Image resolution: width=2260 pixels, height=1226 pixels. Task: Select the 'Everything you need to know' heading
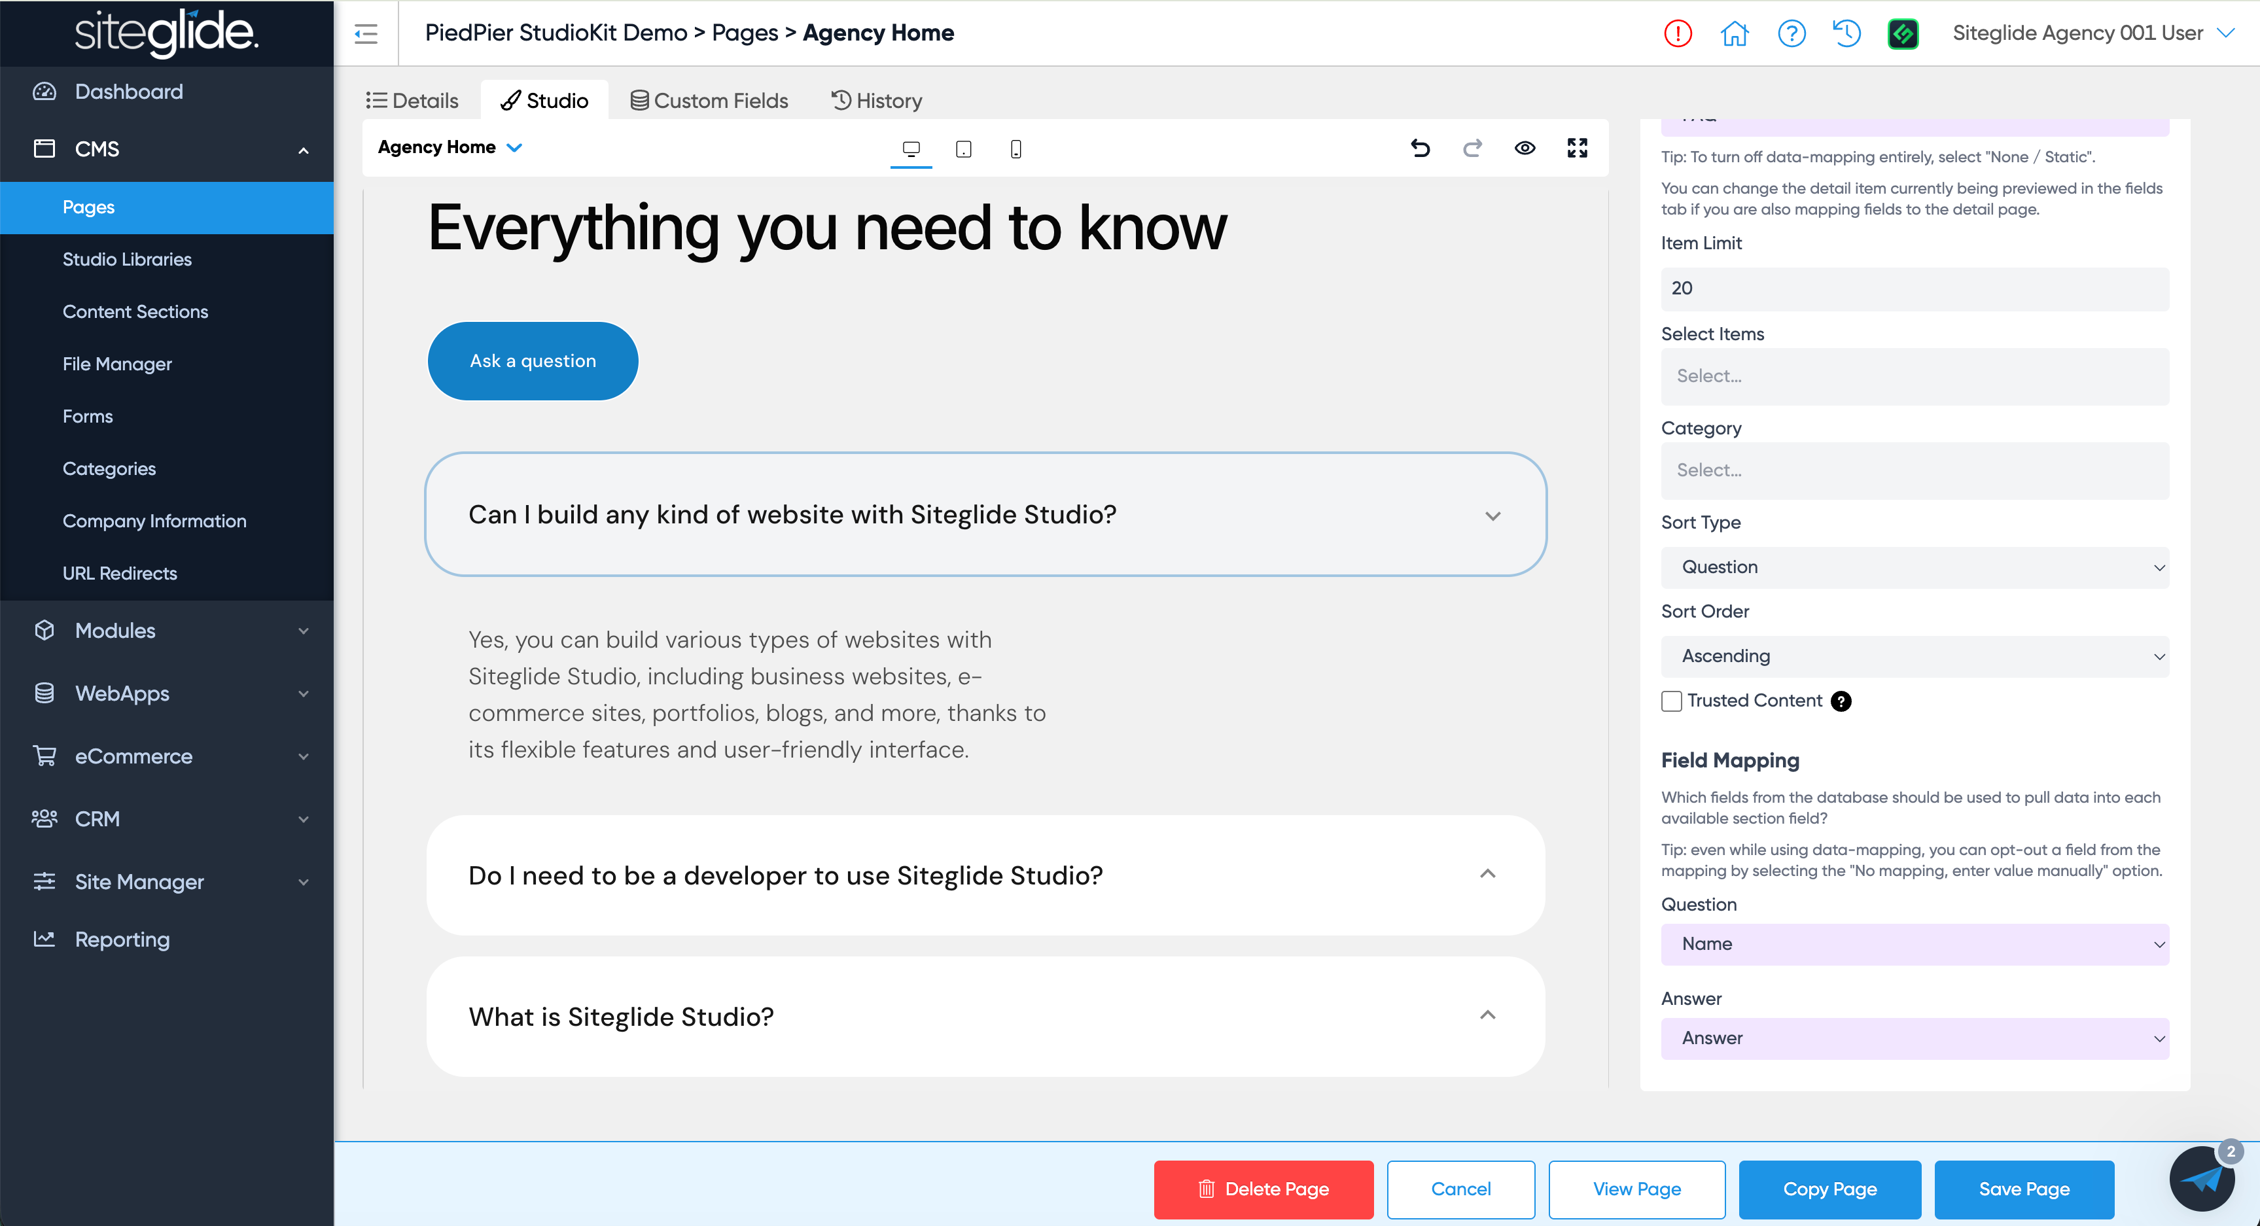(827, 228)
